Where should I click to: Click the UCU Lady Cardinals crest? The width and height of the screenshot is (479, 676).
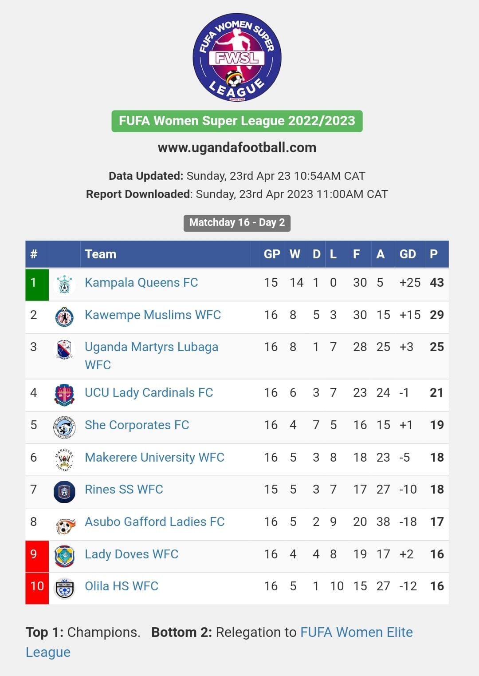pos(64,395)
